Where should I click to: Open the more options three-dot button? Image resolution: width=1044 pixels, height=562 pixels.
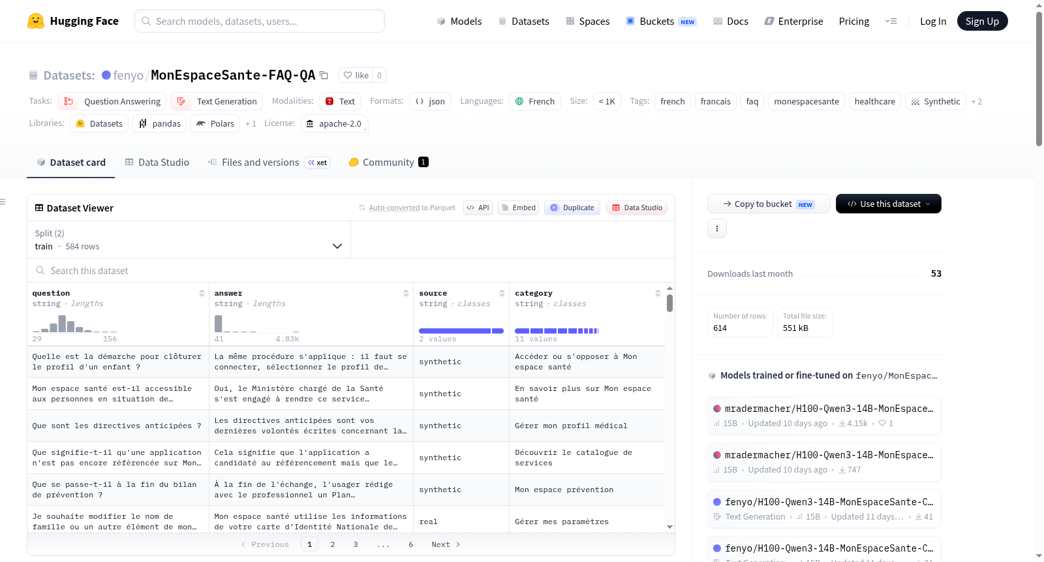coord(717,228)
